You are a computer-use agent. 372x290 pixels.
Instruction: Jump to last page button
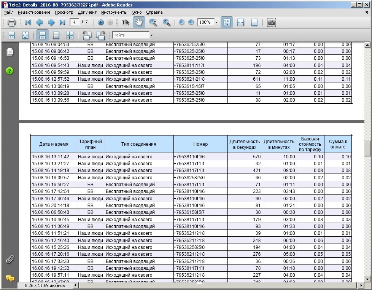(62, 22)
